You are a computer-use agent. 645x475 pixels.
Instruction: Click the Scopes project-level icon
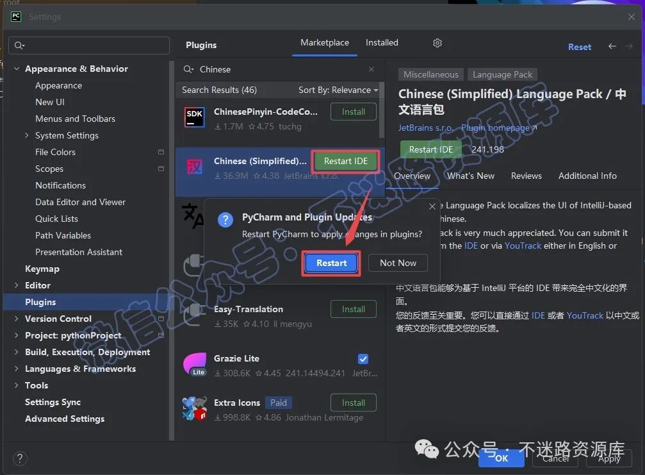click(161, 169)
